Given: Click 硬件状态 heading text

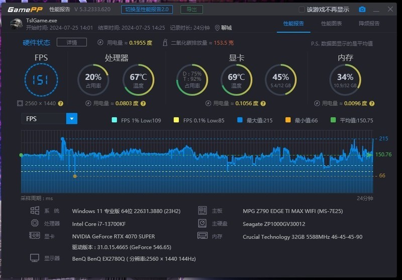Looking at the screenshot, I should click(36, 43).
